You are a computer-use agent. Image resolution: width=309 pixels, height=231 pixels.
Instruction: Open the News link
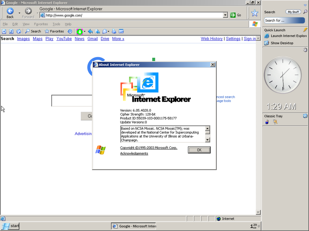click(x=80, y=39)
